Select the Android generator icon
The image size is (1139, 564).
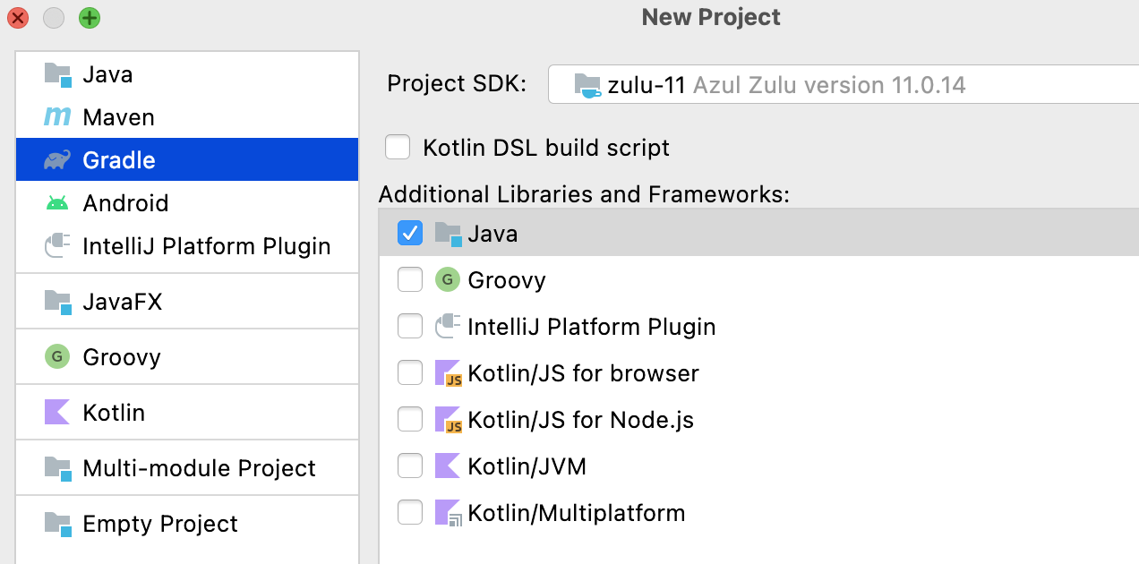pyautogui.click(x=56, y=203)
